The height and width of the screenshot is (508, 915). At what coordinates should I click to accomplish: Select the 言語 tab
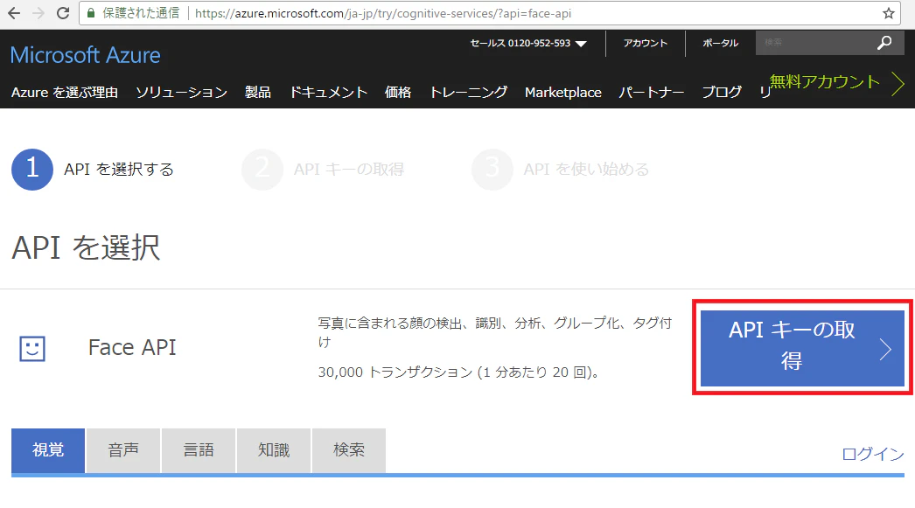point(199,450)
